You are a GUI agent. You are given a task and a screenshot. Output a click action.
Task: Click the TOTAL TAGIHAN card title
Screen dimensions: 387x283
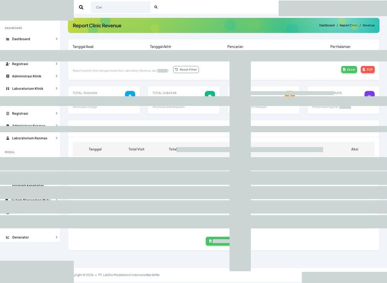pyautogui.click(x=85, y=93)
